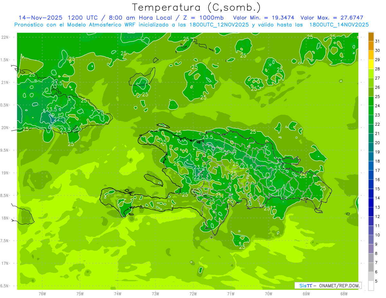Click color bar label "28"
Screen dimensions: 386x298
pyautogui.click(x=378, y=69)
